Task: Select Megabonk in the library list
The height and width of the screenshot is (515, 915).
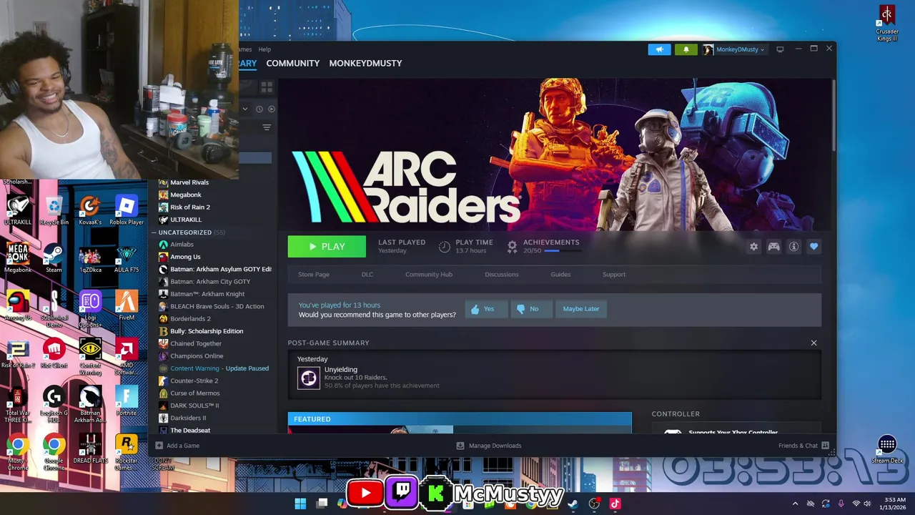Action: pyautogui.click(x=185, y=195)
